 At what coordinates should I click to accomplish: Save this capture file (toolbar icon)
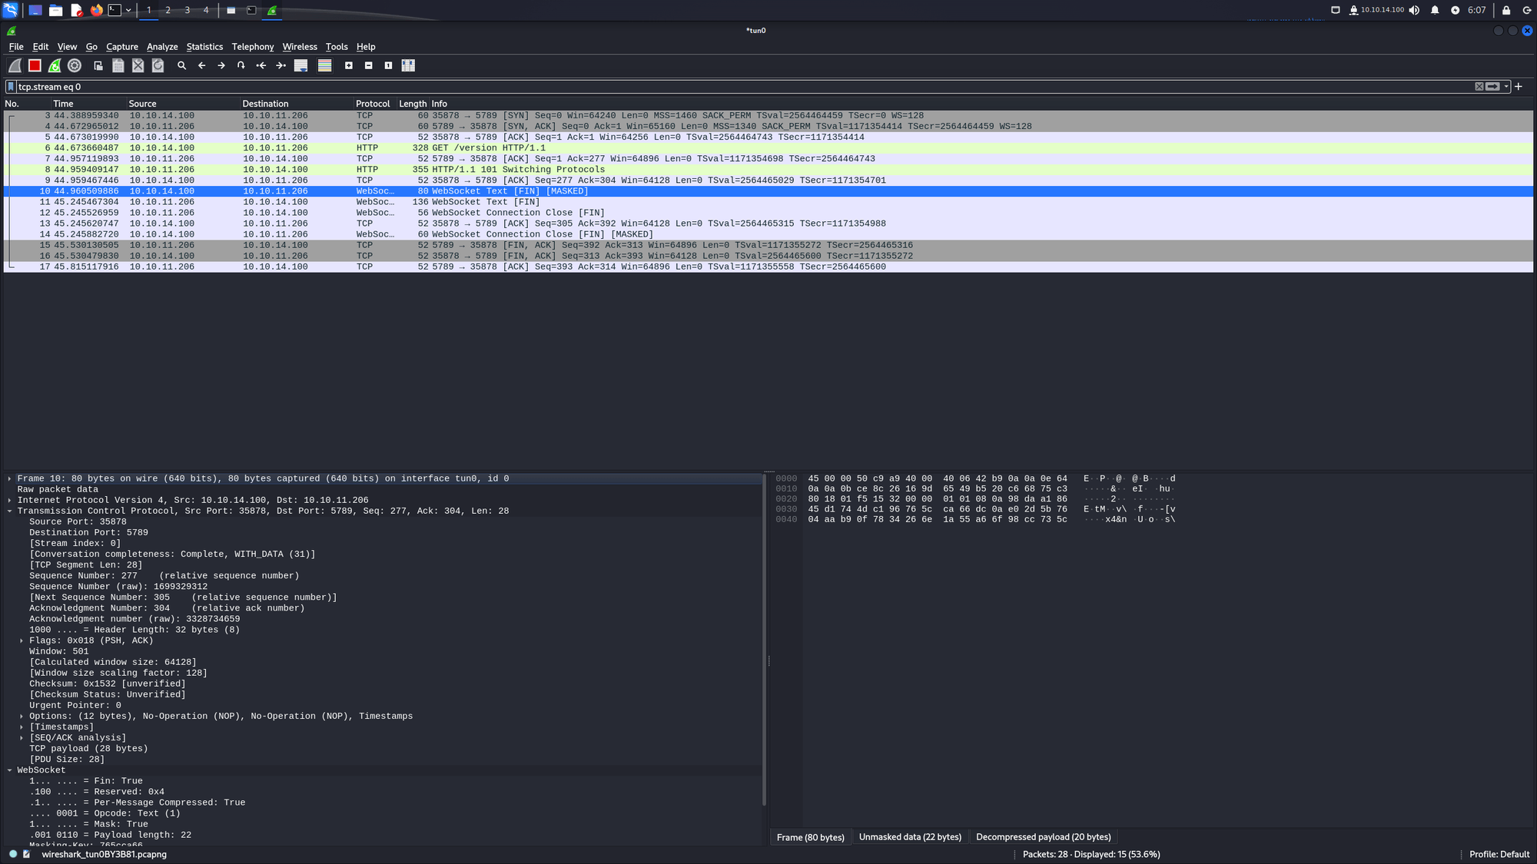click(x=118, y=66)
